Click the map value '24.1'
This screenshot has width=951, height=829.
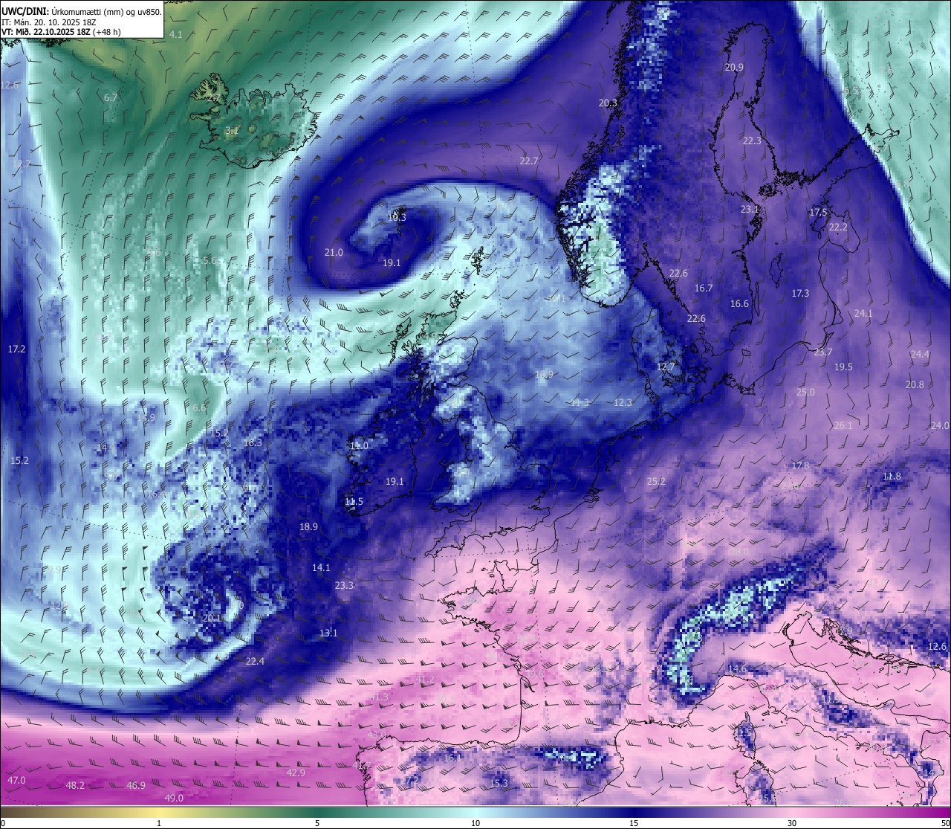[x=863, y=313]
